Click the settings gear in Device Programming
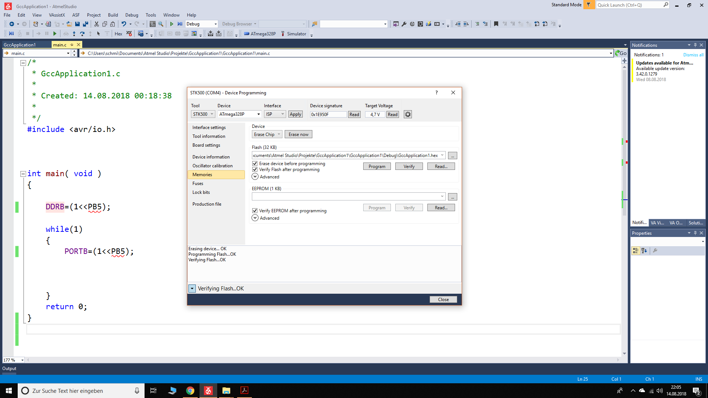 tap(408, 115)
